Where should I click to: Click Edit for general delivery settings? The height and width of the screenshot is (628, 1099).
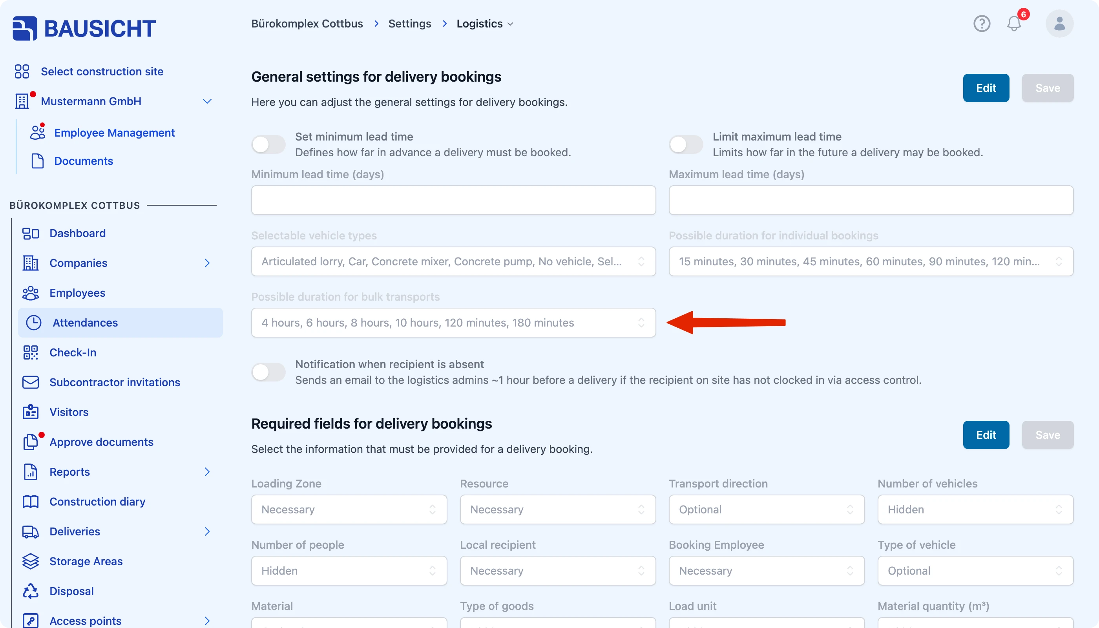986,88
